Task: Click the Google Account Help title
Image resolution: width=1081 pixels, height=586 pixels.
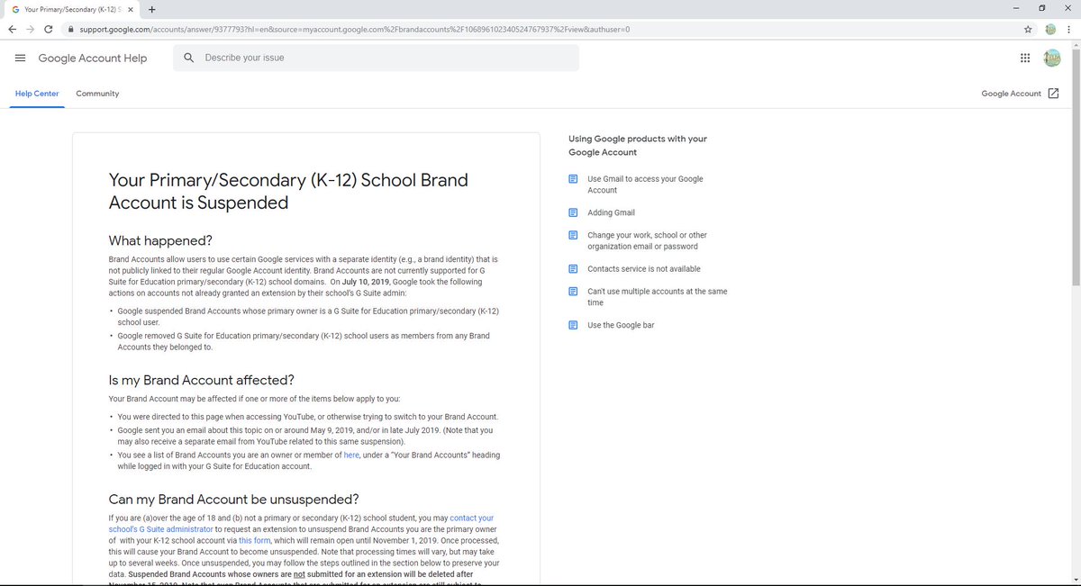Action: (93, 58)
